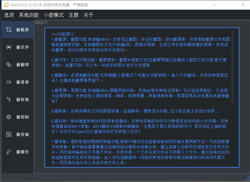Switch to the 酱控制 label
Screen dimensions: 250x182
tap(22, 117)
